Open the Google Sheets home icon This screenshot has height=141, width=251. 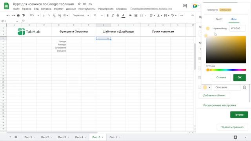7,6
